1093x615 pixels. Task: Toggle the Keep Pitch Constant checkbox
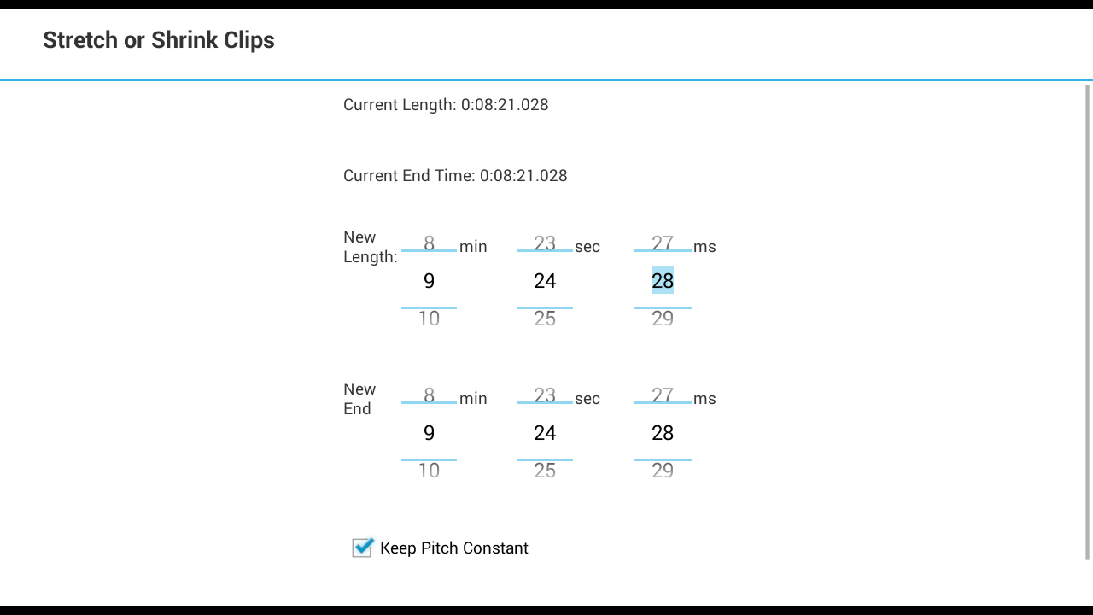pos(362,548)
